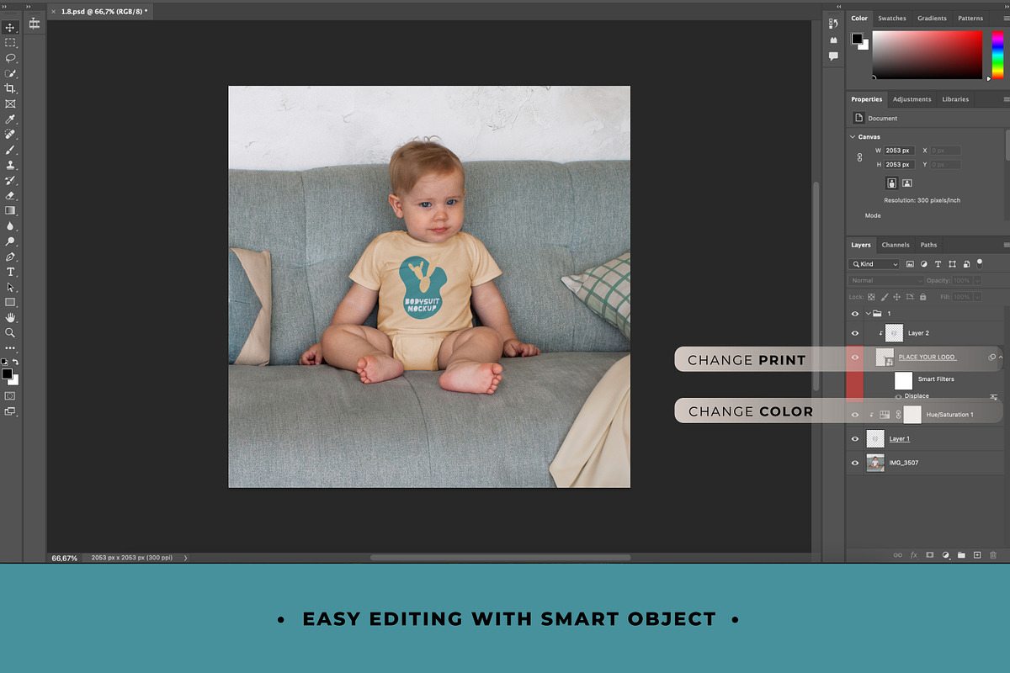1010x673 pixels.
Task: Open the Comments panel icon
Action: [x=833, y=56]
